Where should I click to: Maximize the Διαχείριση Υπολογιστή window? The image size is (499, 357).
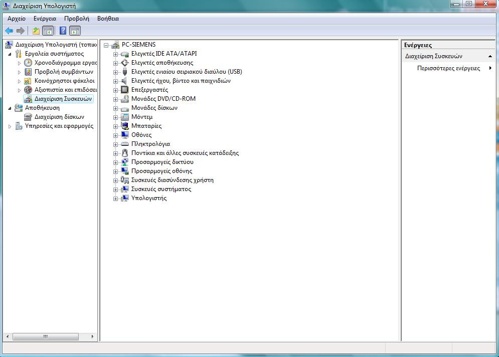click(469, 4)
